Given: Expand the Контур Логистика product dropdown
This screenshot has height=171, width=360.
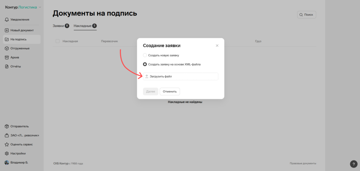Looking at the screenshot, I should click(x=40, y=7).
